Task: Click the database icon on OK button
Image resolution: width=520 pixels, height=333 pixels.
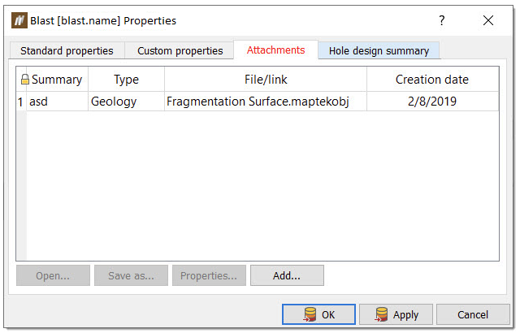Action: click(x=310, y=314)
